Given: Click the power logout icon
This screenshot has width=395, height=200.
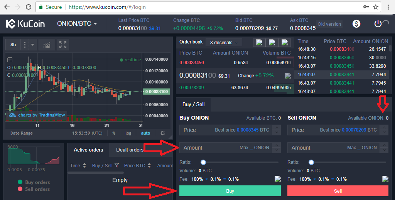Looking at the screenshot, I should pos(378,24).
